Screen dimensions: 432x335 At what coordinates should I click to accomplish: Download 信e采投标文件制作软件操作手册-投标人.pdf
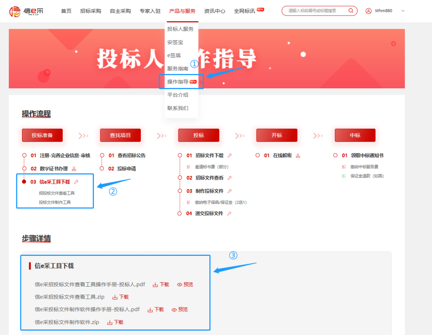point(156,310)
